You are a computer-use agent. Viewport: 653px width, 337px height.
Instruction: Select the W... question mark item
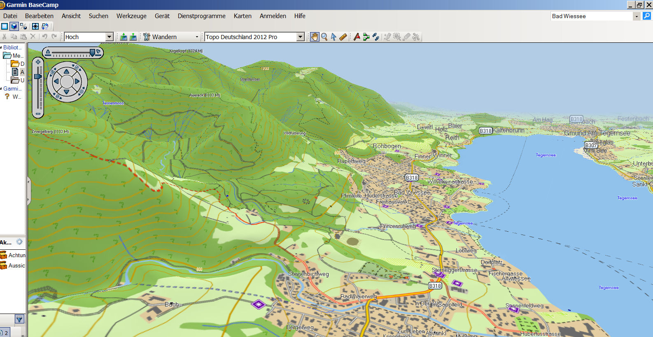[x=13, y=97]
